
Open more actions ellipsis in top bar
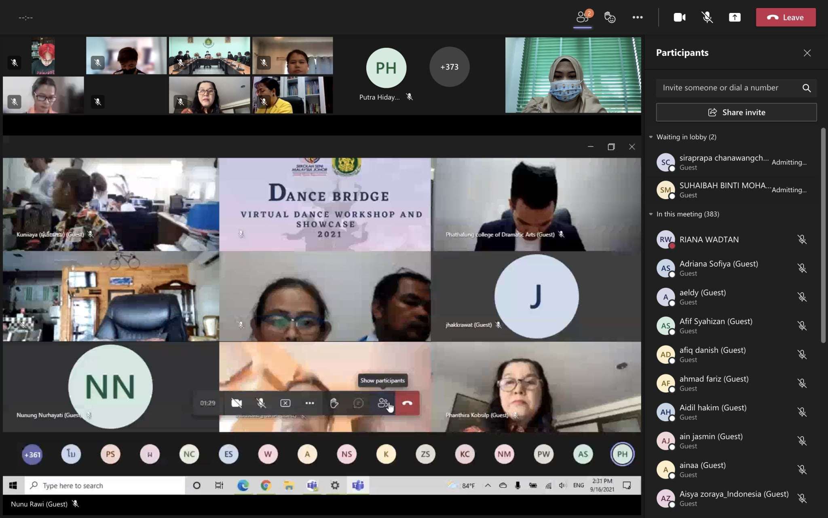pyautogui.click(x=638, y=17)
